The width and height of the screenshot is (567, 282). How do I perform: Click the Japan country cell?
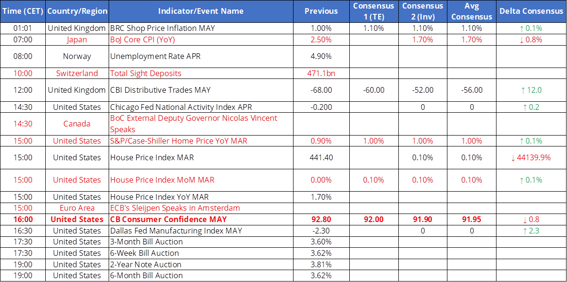[x=77, y=40]
